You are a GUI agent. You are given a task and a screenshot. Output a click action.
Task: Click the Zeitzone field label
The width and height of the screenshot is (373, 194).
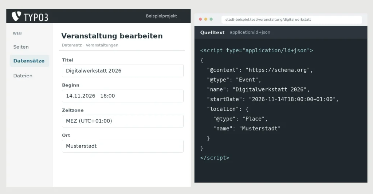(73, 110)
